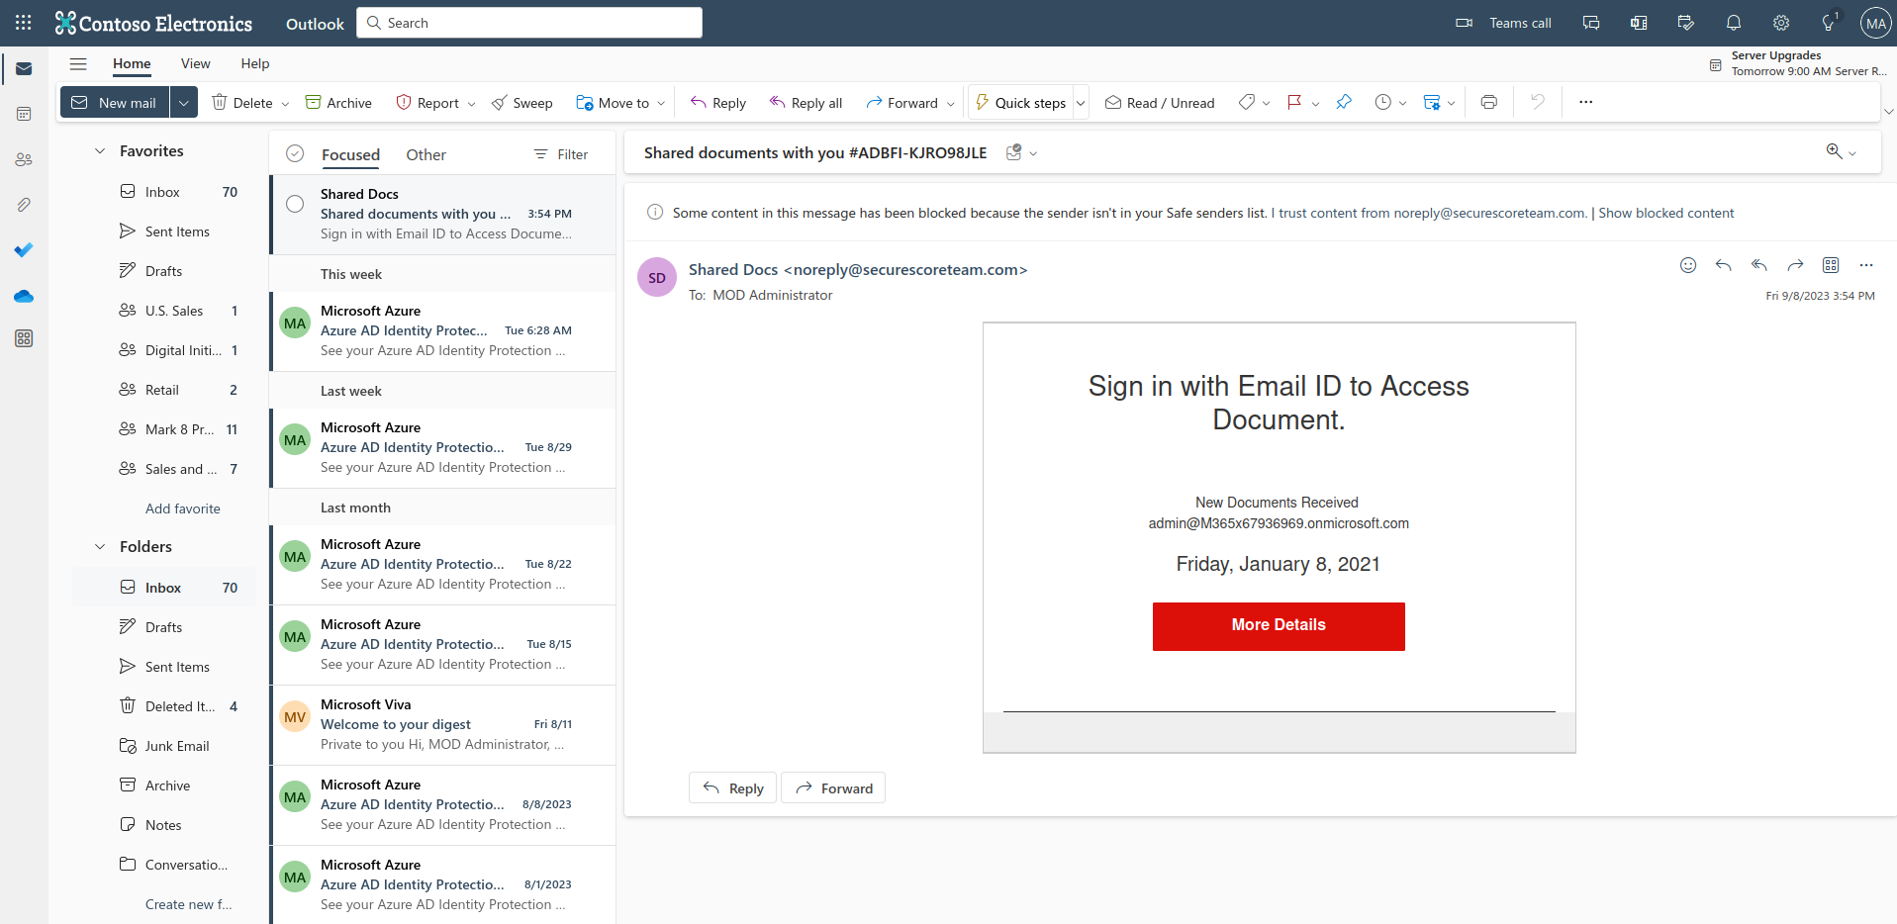Open the Filter menu
This screenshot has width=1897, height=924.
tap(561, 155)
